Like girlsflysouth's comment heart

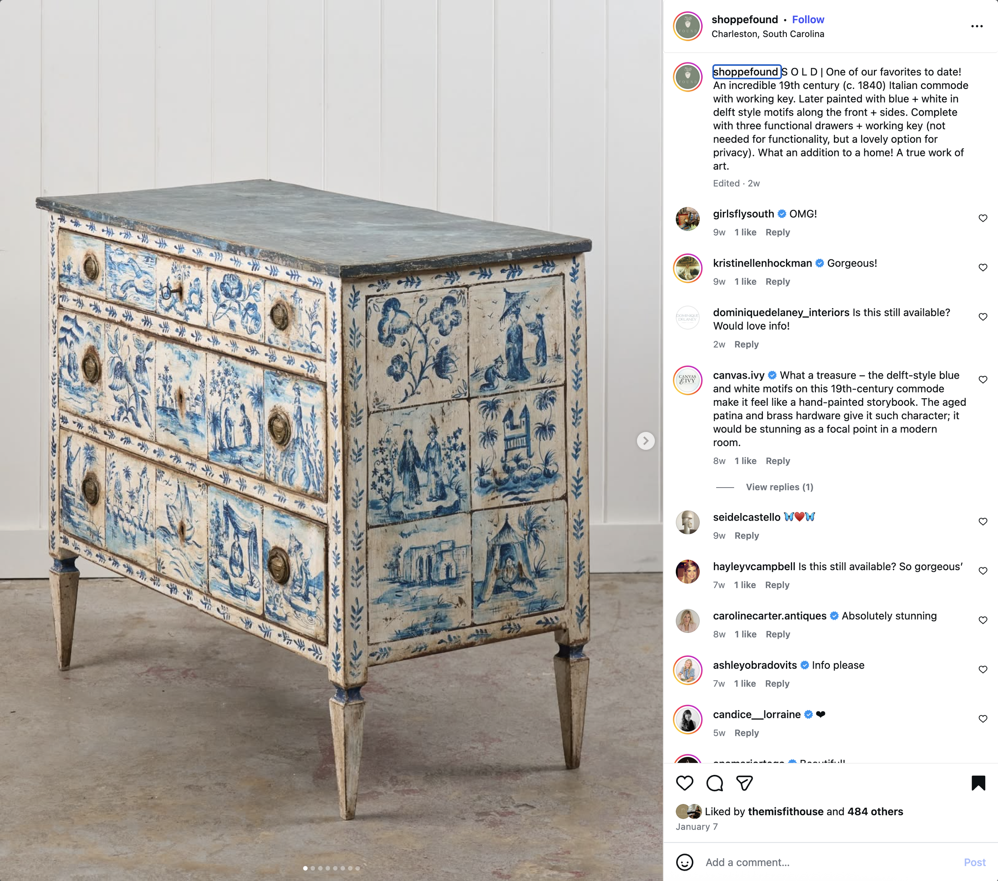click(983, 218)
